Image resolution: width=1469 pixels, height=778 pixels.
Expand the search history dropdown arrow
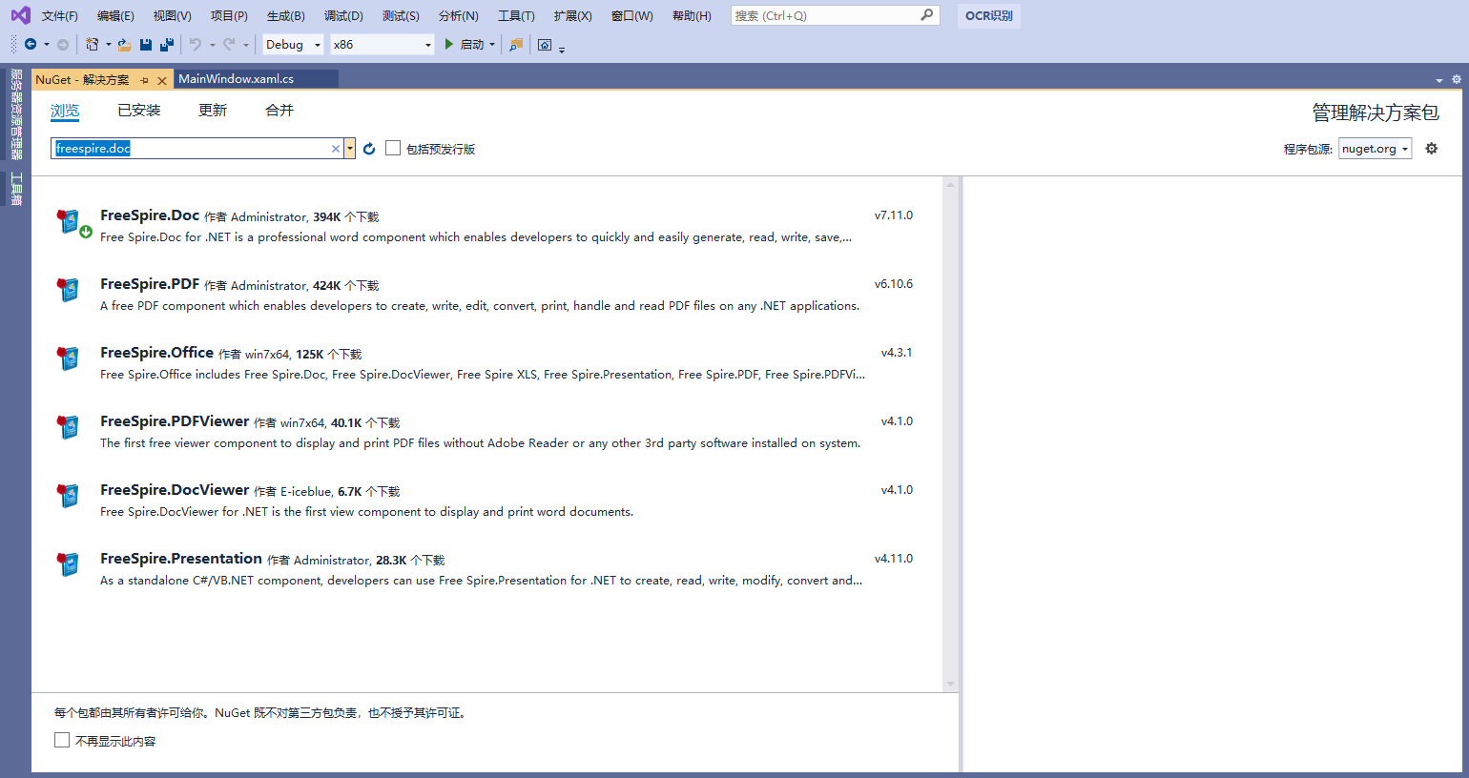[350, 149]
